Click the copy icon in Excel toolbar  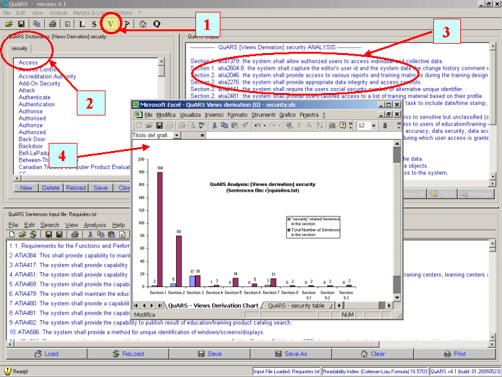coord(224,125)
